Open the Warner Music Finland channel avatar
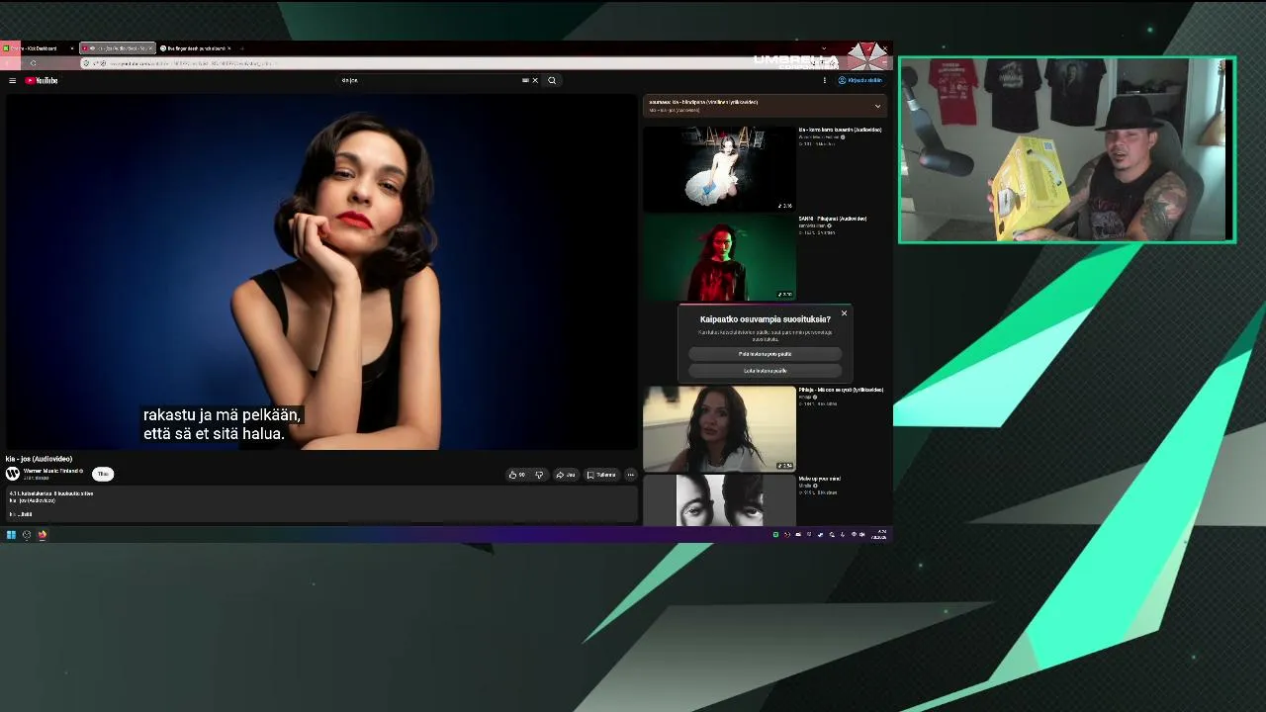The height and width of the screenshot is (712, 1266). pos(13,474)
